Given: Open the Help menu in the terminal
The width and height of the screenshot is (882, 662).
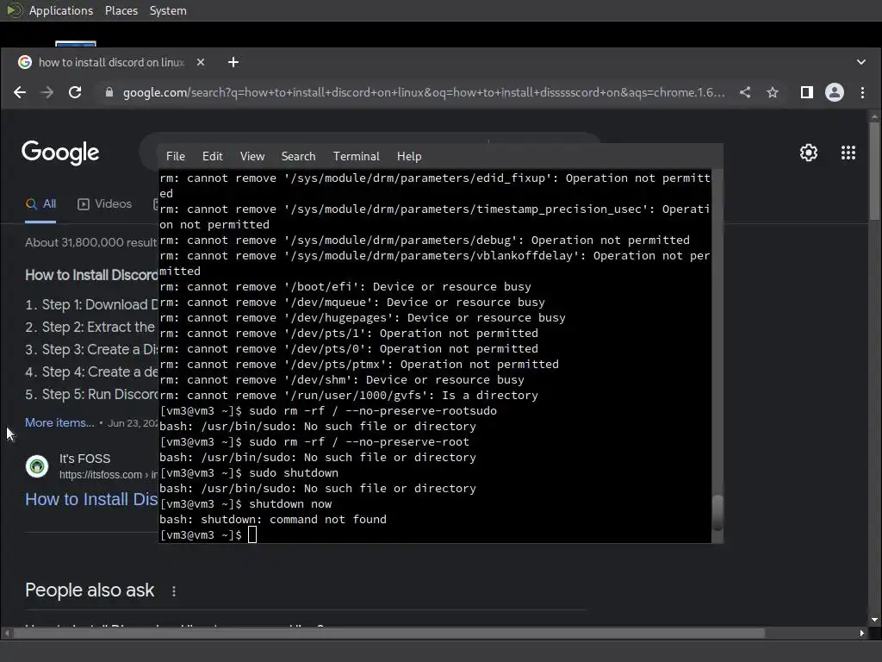Looking at the screenshot, I should (409, 157).
